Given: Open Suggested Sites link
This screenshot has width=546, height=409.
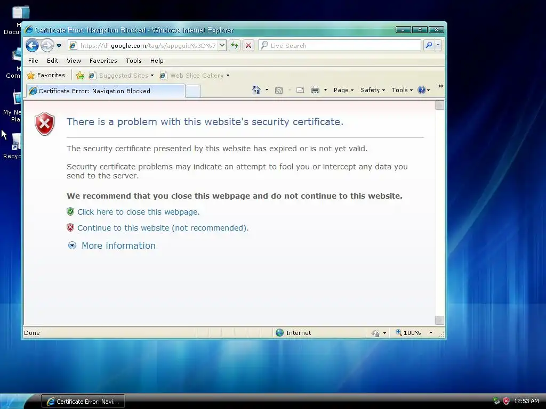Looking at the screenshot, I should tap(121, 76).
